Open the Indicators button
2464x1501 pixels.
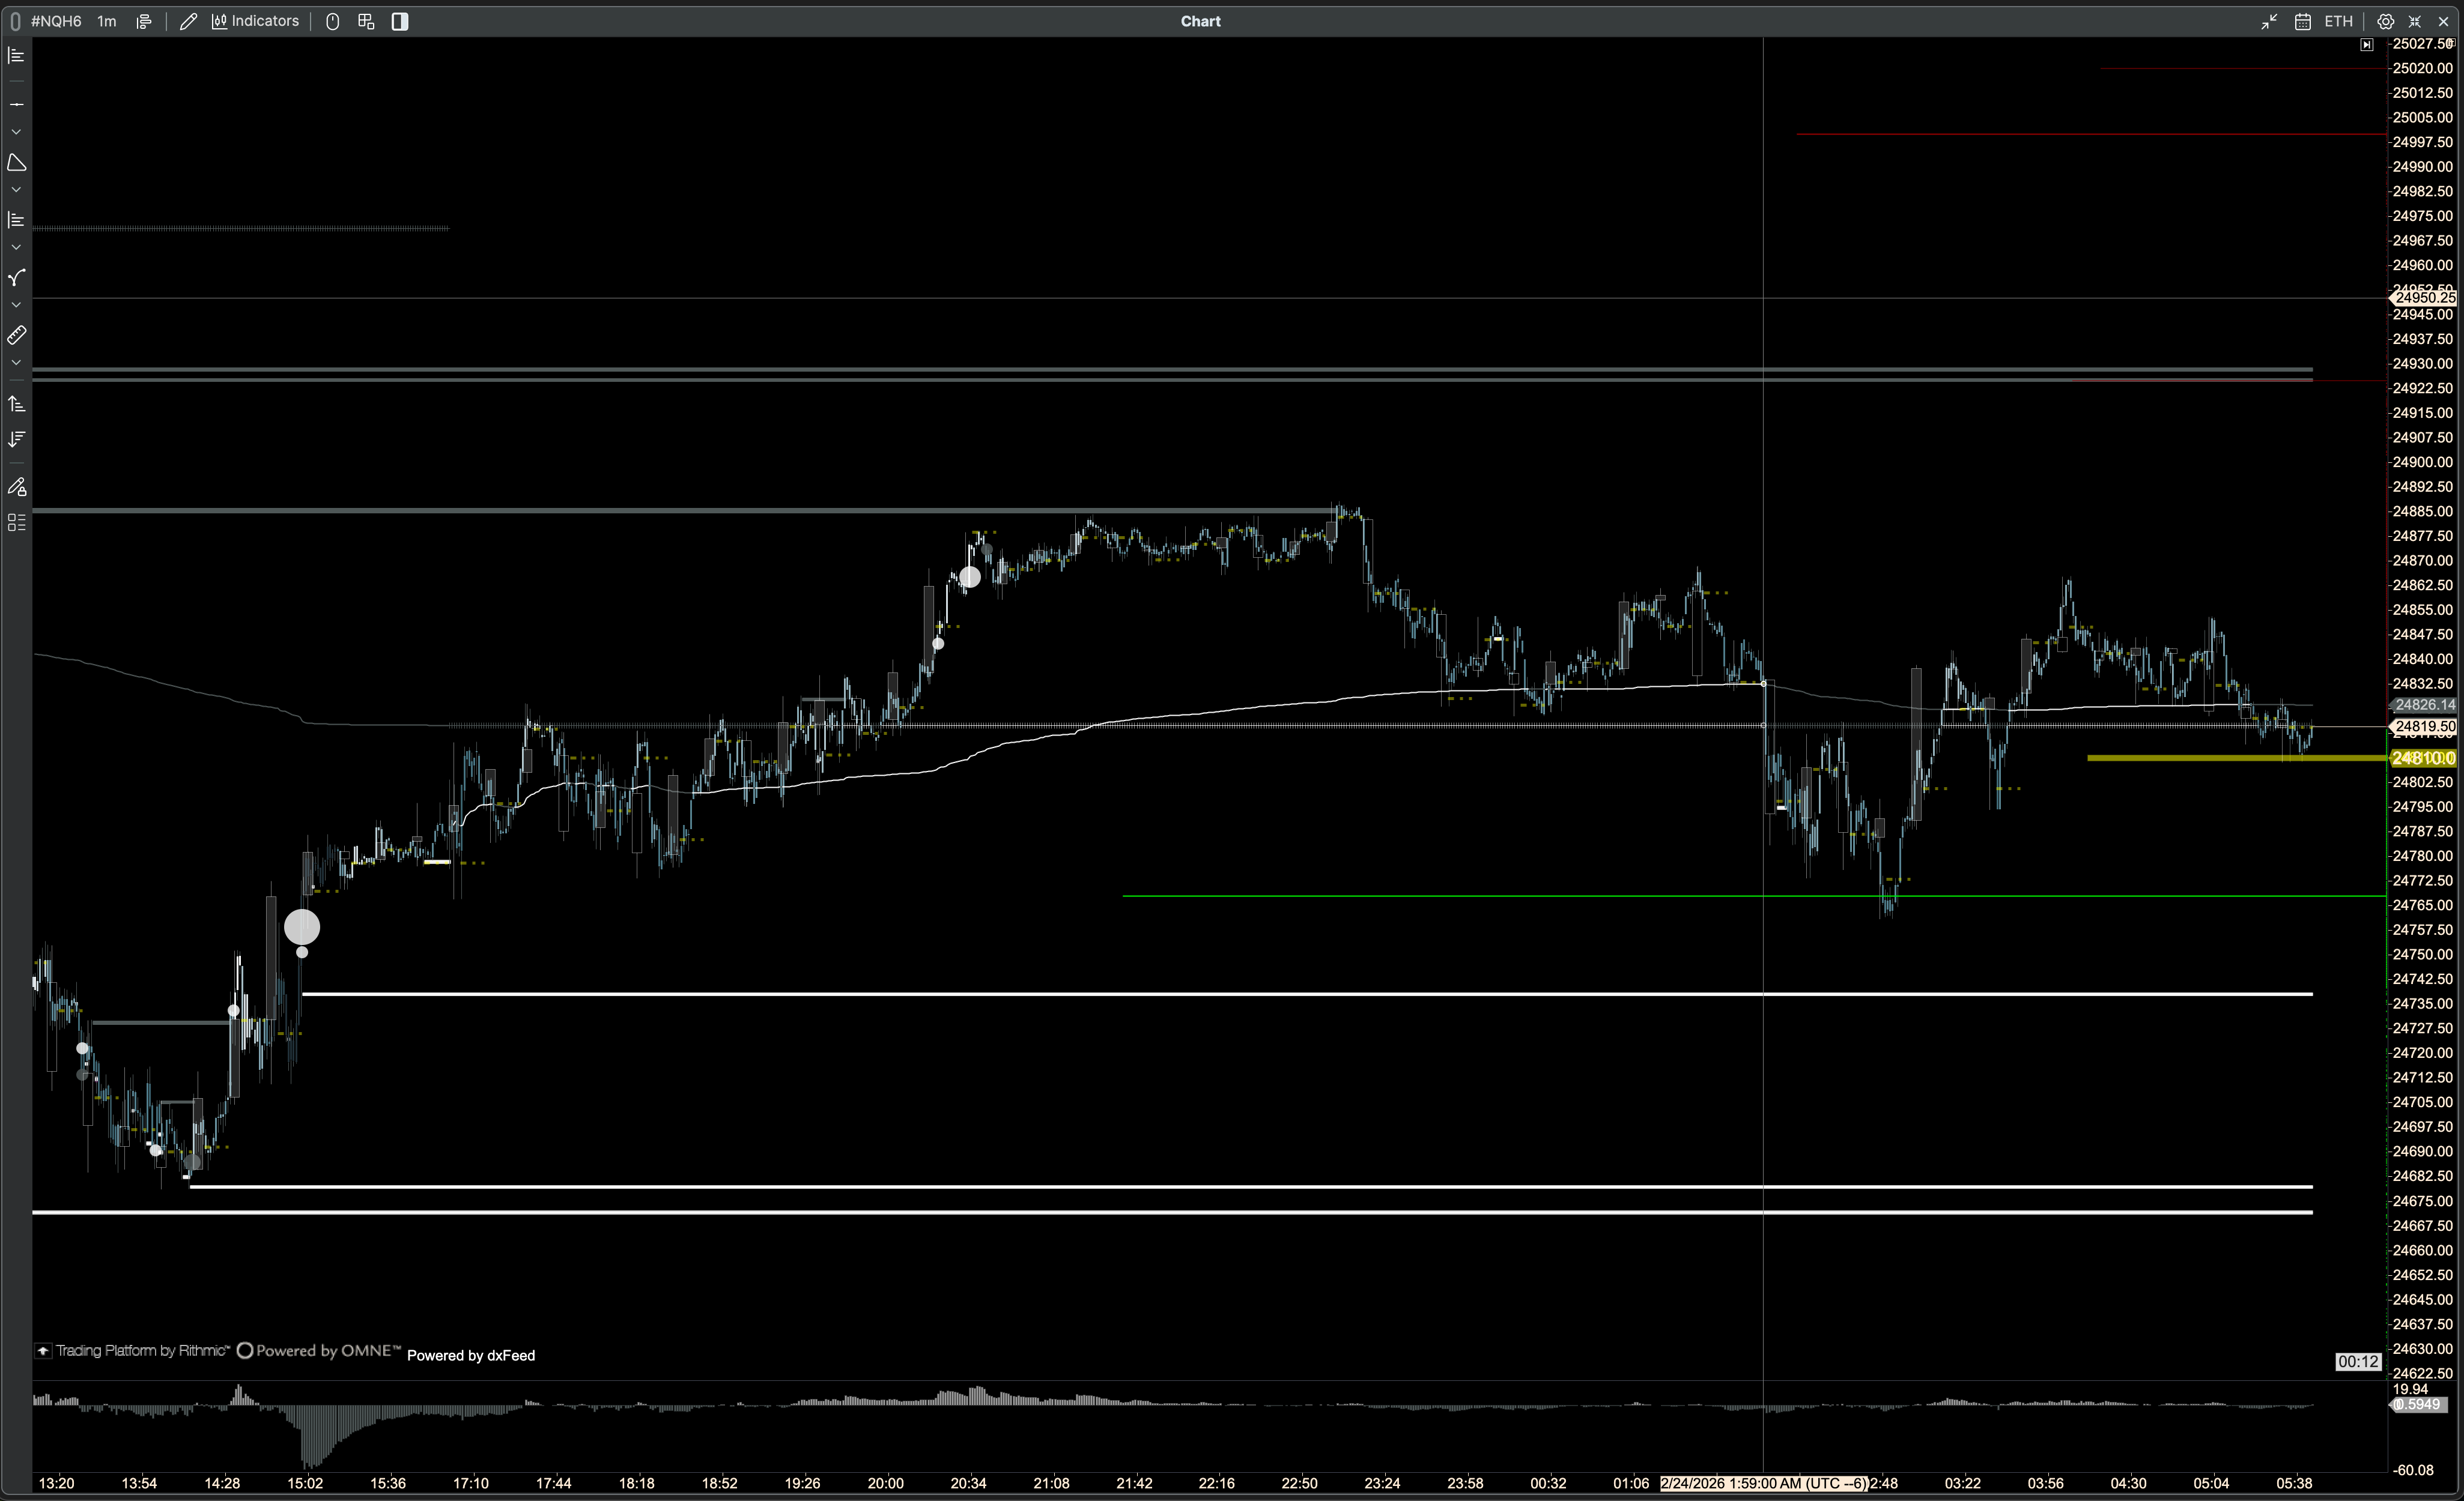(x=255, y=21)
